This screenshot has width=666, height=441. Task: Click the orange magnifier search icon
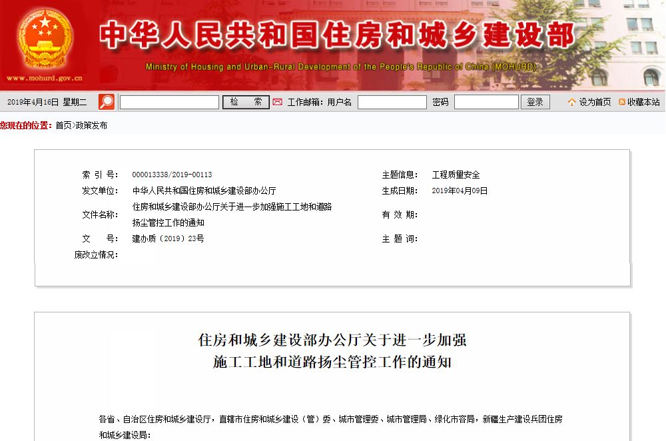(106, 102)
